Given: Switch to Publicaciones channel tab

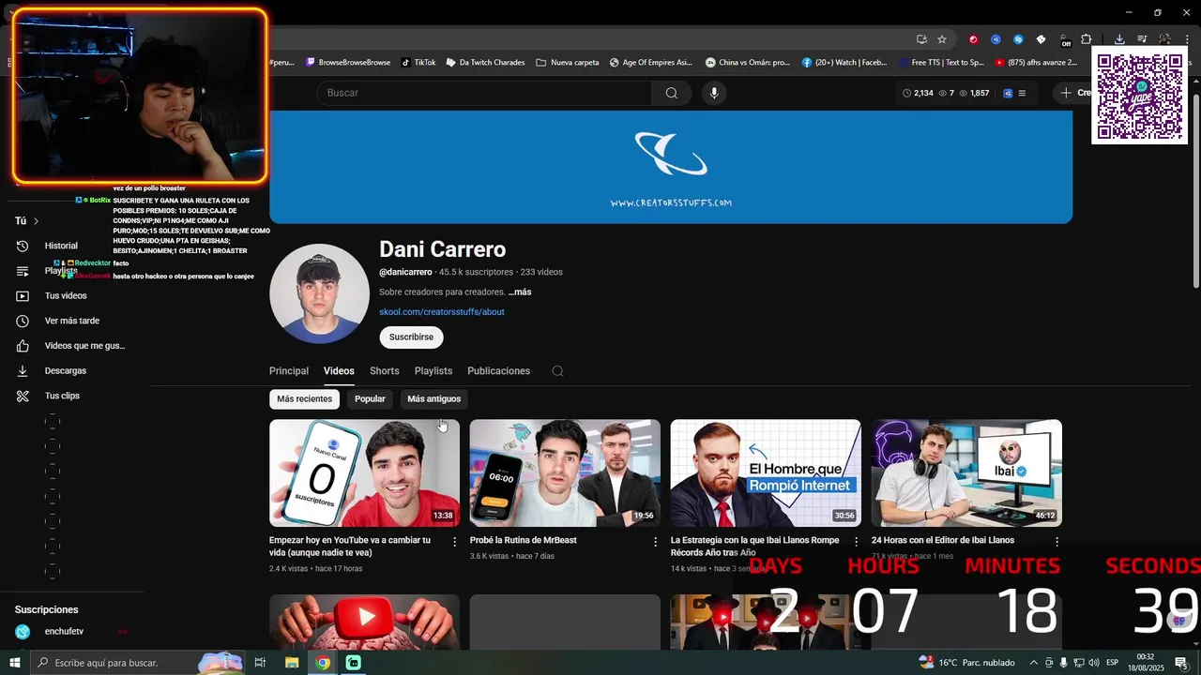Looking at the screenshot, I should pyautogui.click(x=499, y=371).
